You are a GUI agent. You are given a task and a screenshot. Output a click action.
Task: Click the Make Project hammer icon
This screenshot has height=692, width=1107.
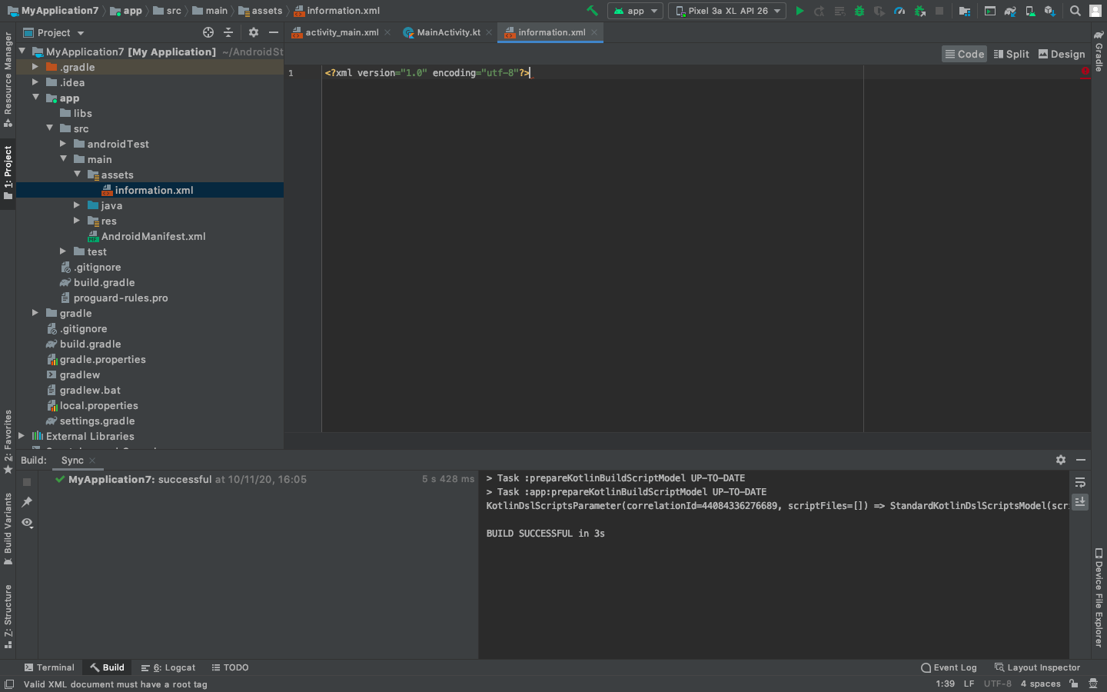pyautogui.click(x=592, y=11)
